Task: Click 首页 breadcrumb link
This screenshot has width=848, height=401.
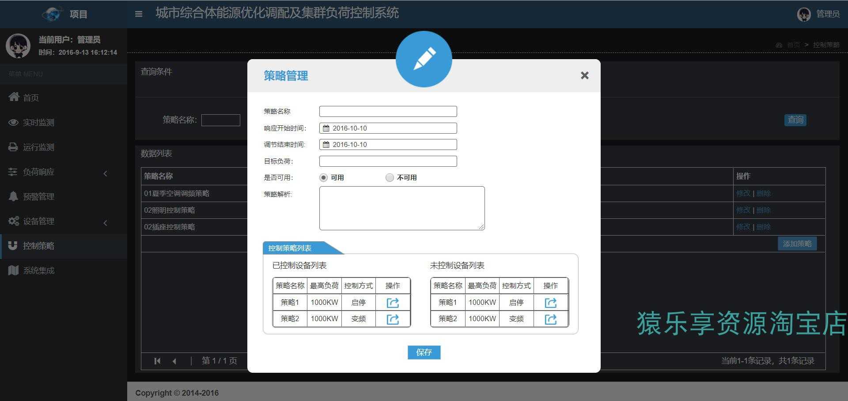Action: (x=793, y=45)
